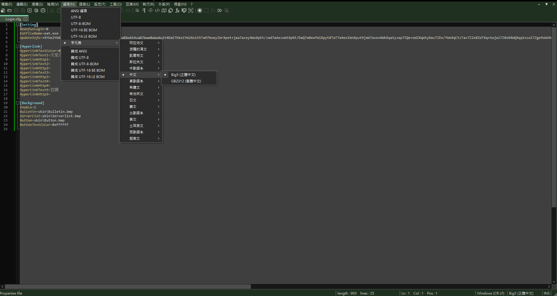Screen dimensions: 557x296
Task: Click 轉成 ANSI convert option
Action: [91, 51]
